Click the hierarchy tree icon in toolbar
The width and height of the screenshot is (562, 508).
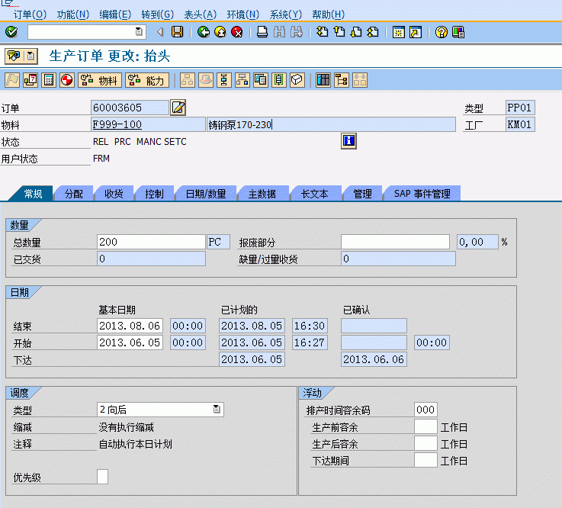[341, 80]
